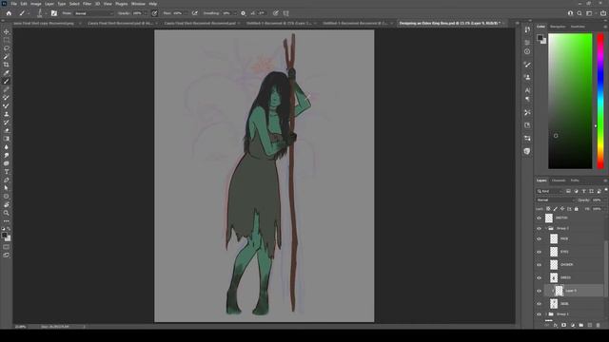Open the Filter menu
Viewport: 609px width, 342px height.
click(87, 4)
